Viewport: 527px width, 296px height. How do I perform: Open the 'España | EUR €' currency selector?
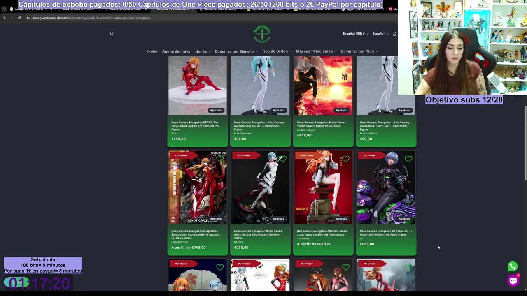point(356,34)
